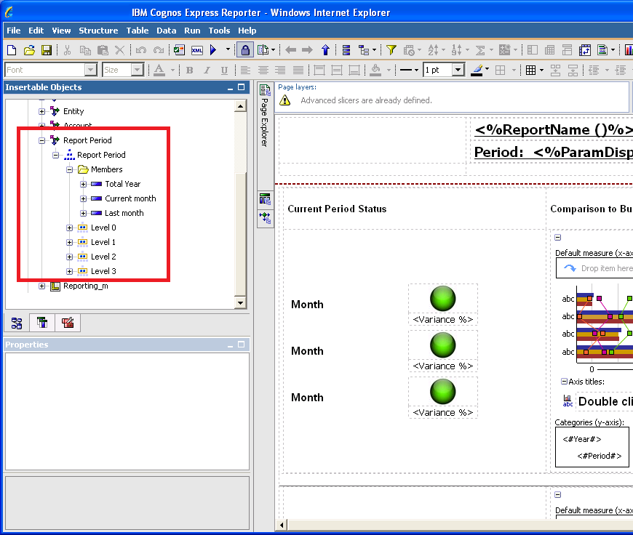Open the Edit menu
The height and width of the screenshot is (535, 633).
click(x=36, y=31)
